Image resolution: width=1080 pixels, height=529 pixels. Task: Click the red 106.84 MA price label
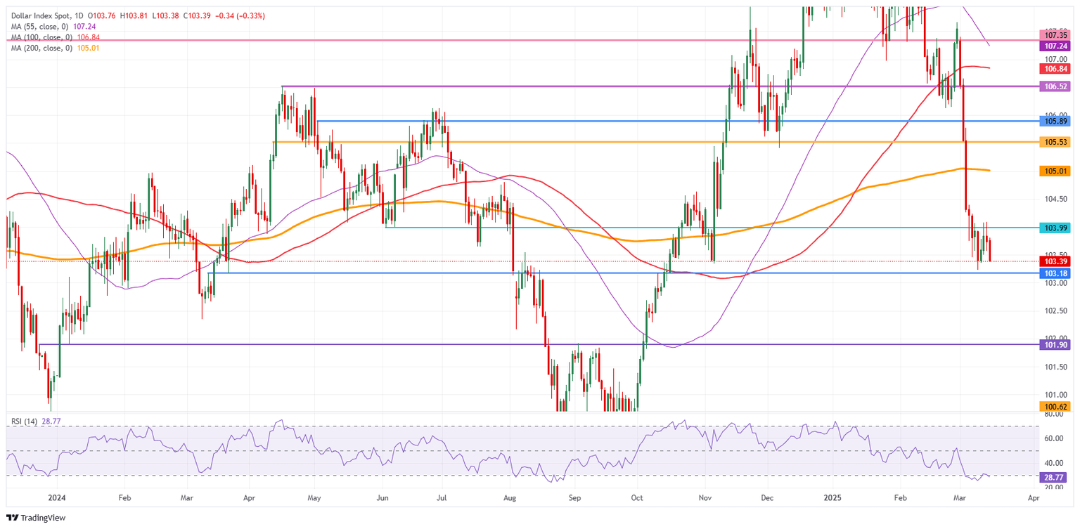click(1053, 70)
